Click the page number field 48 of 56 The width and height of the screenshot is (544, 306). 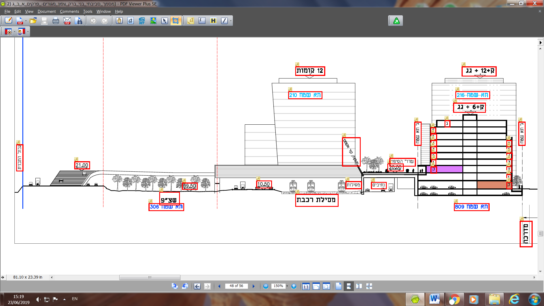[x=236, y=286]
